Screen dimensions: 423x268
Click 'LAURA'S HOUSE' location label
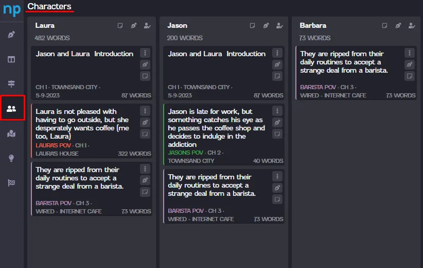pyautogui.click(x=57, y=154)
